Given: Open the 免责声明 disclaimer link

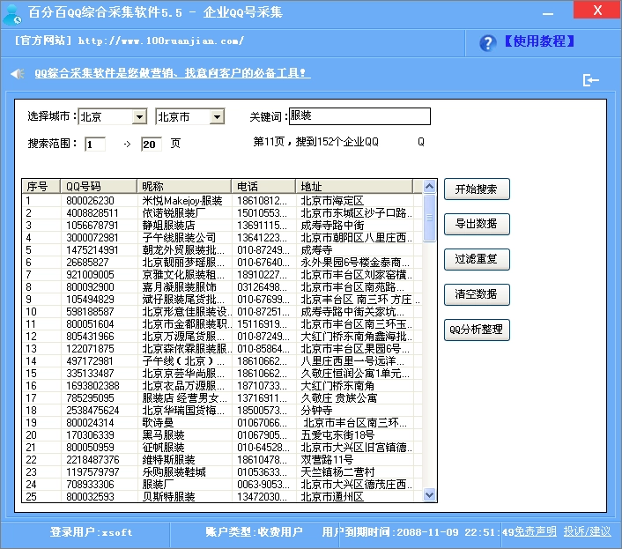Looking at the screenshot, I should tap(535, 531).
